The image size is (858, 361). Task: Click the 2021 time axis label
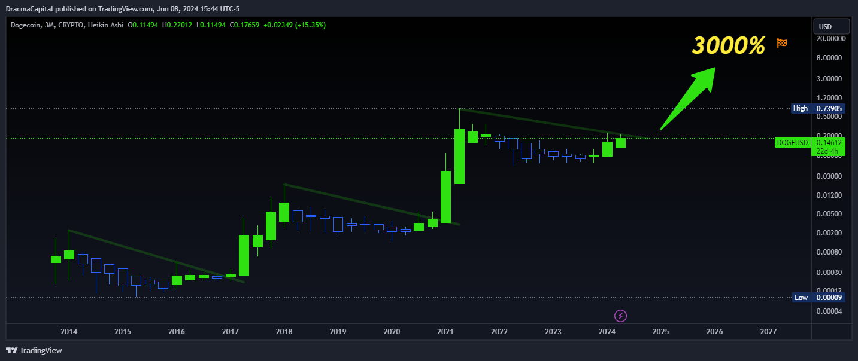(445, 331)
